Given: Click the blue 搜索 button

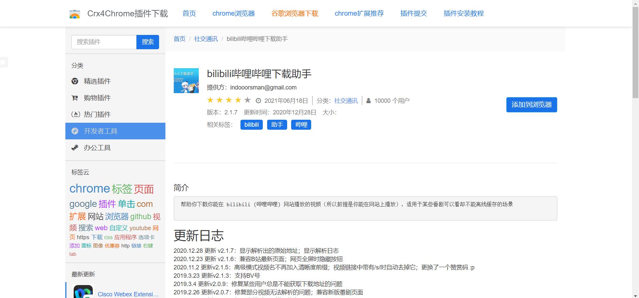Looking at the screenshot, I should point(148,42).
